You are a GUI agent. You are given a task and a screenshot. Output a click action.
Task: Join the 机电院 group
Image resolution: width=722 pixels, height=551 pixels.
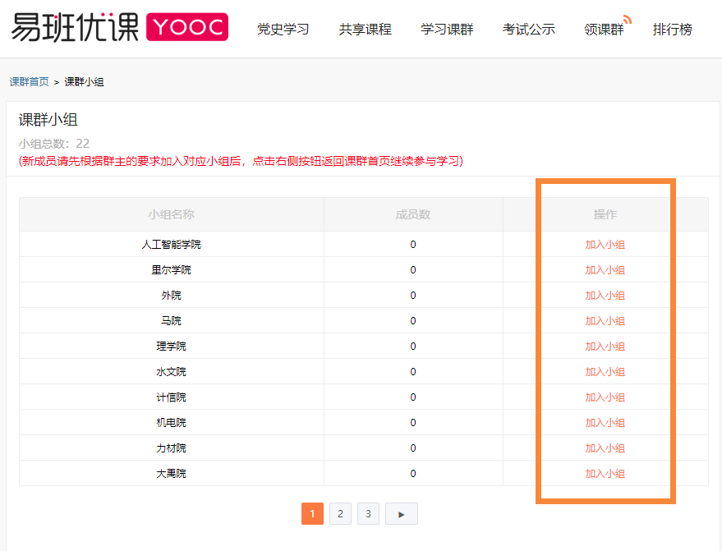605,423
